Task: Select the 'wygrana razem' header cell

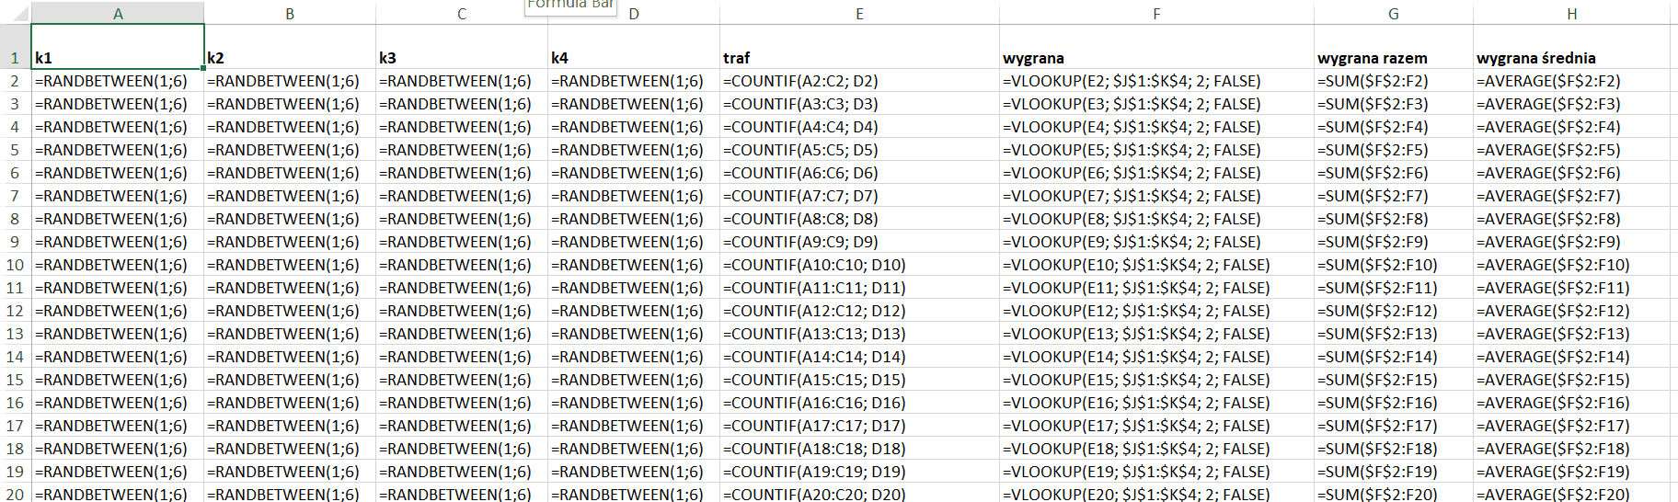Action: coord(1393,58)
